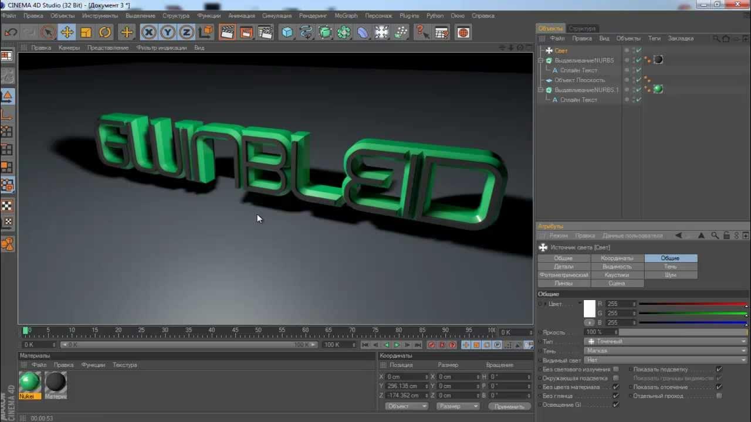The height and width of the screenshot is (422, 751).
Task: Adjust the red R color slider
Action: 694,304
